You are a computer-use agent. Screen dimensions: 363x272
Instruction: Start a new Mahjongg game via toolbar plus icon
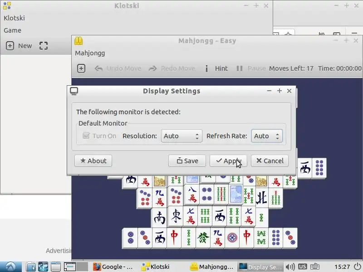tap(81, 68)
